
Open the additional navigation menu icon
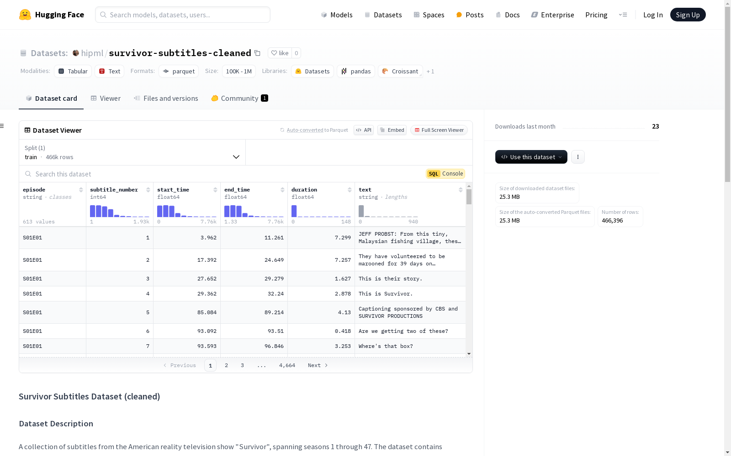pyautogui.click(x=623, y=15)
